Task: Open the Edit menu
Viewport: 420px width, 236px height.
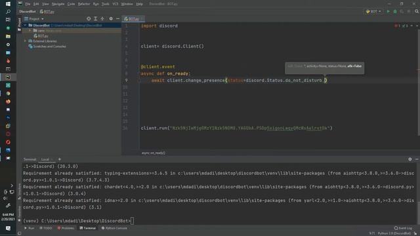Action: click(36, 4)
